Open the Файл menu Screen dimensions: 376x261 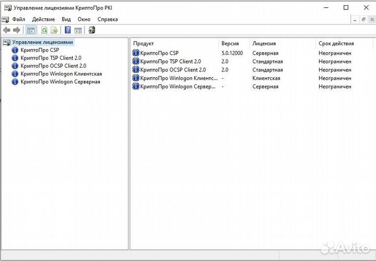click(18, 19)
